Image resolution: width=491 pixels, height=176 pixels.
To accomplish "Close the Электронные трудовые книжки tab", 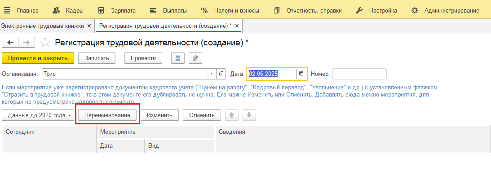I will [x=89, y=26].
